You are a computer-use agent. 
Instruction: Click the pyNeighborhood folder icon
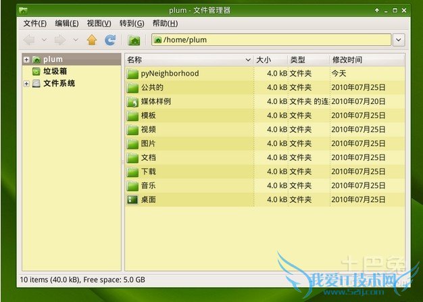(x=132, y=74)
